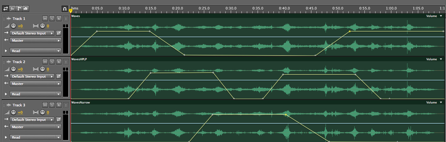This screenshot has width=446, height=142.
Task: Click the Track 1 volume knob
Action: click(x=14, y=26)
